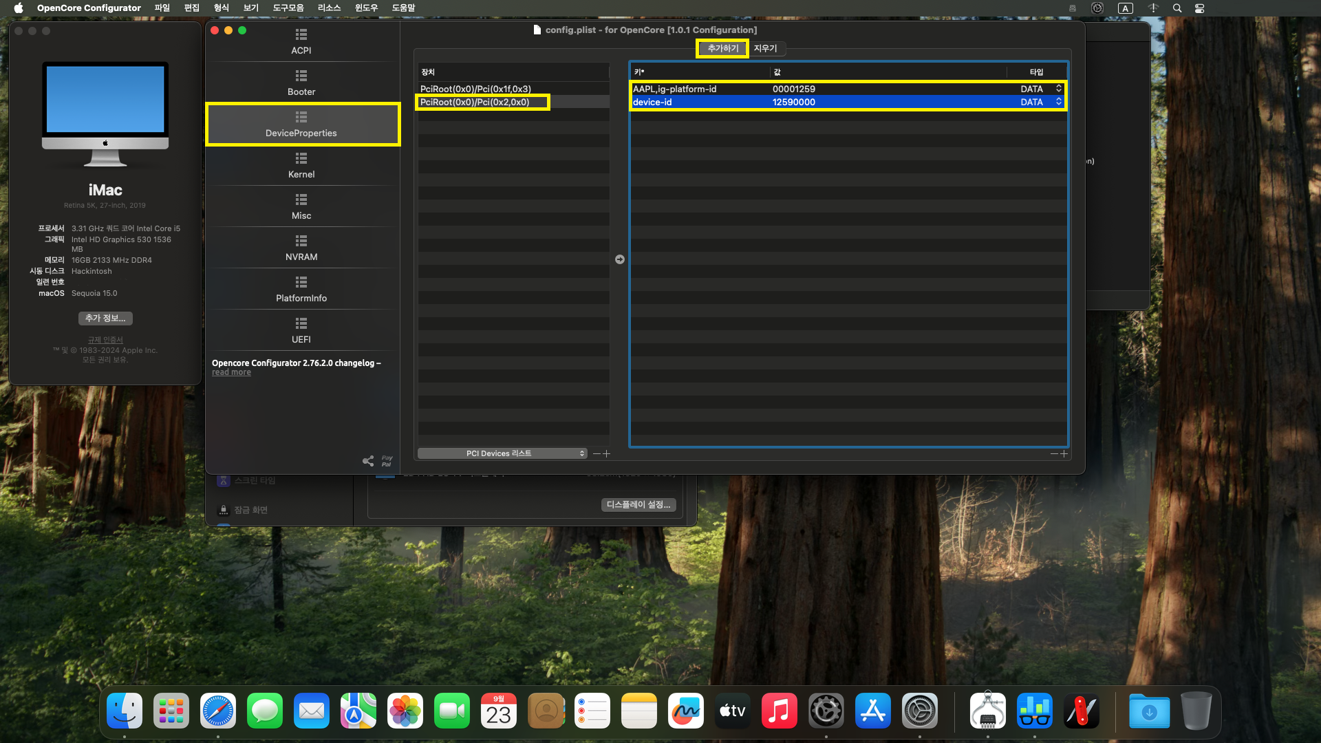Select the PciRoot(0x0)/Pci(0x1f,0x3) device row

click(x=513, y=89)
